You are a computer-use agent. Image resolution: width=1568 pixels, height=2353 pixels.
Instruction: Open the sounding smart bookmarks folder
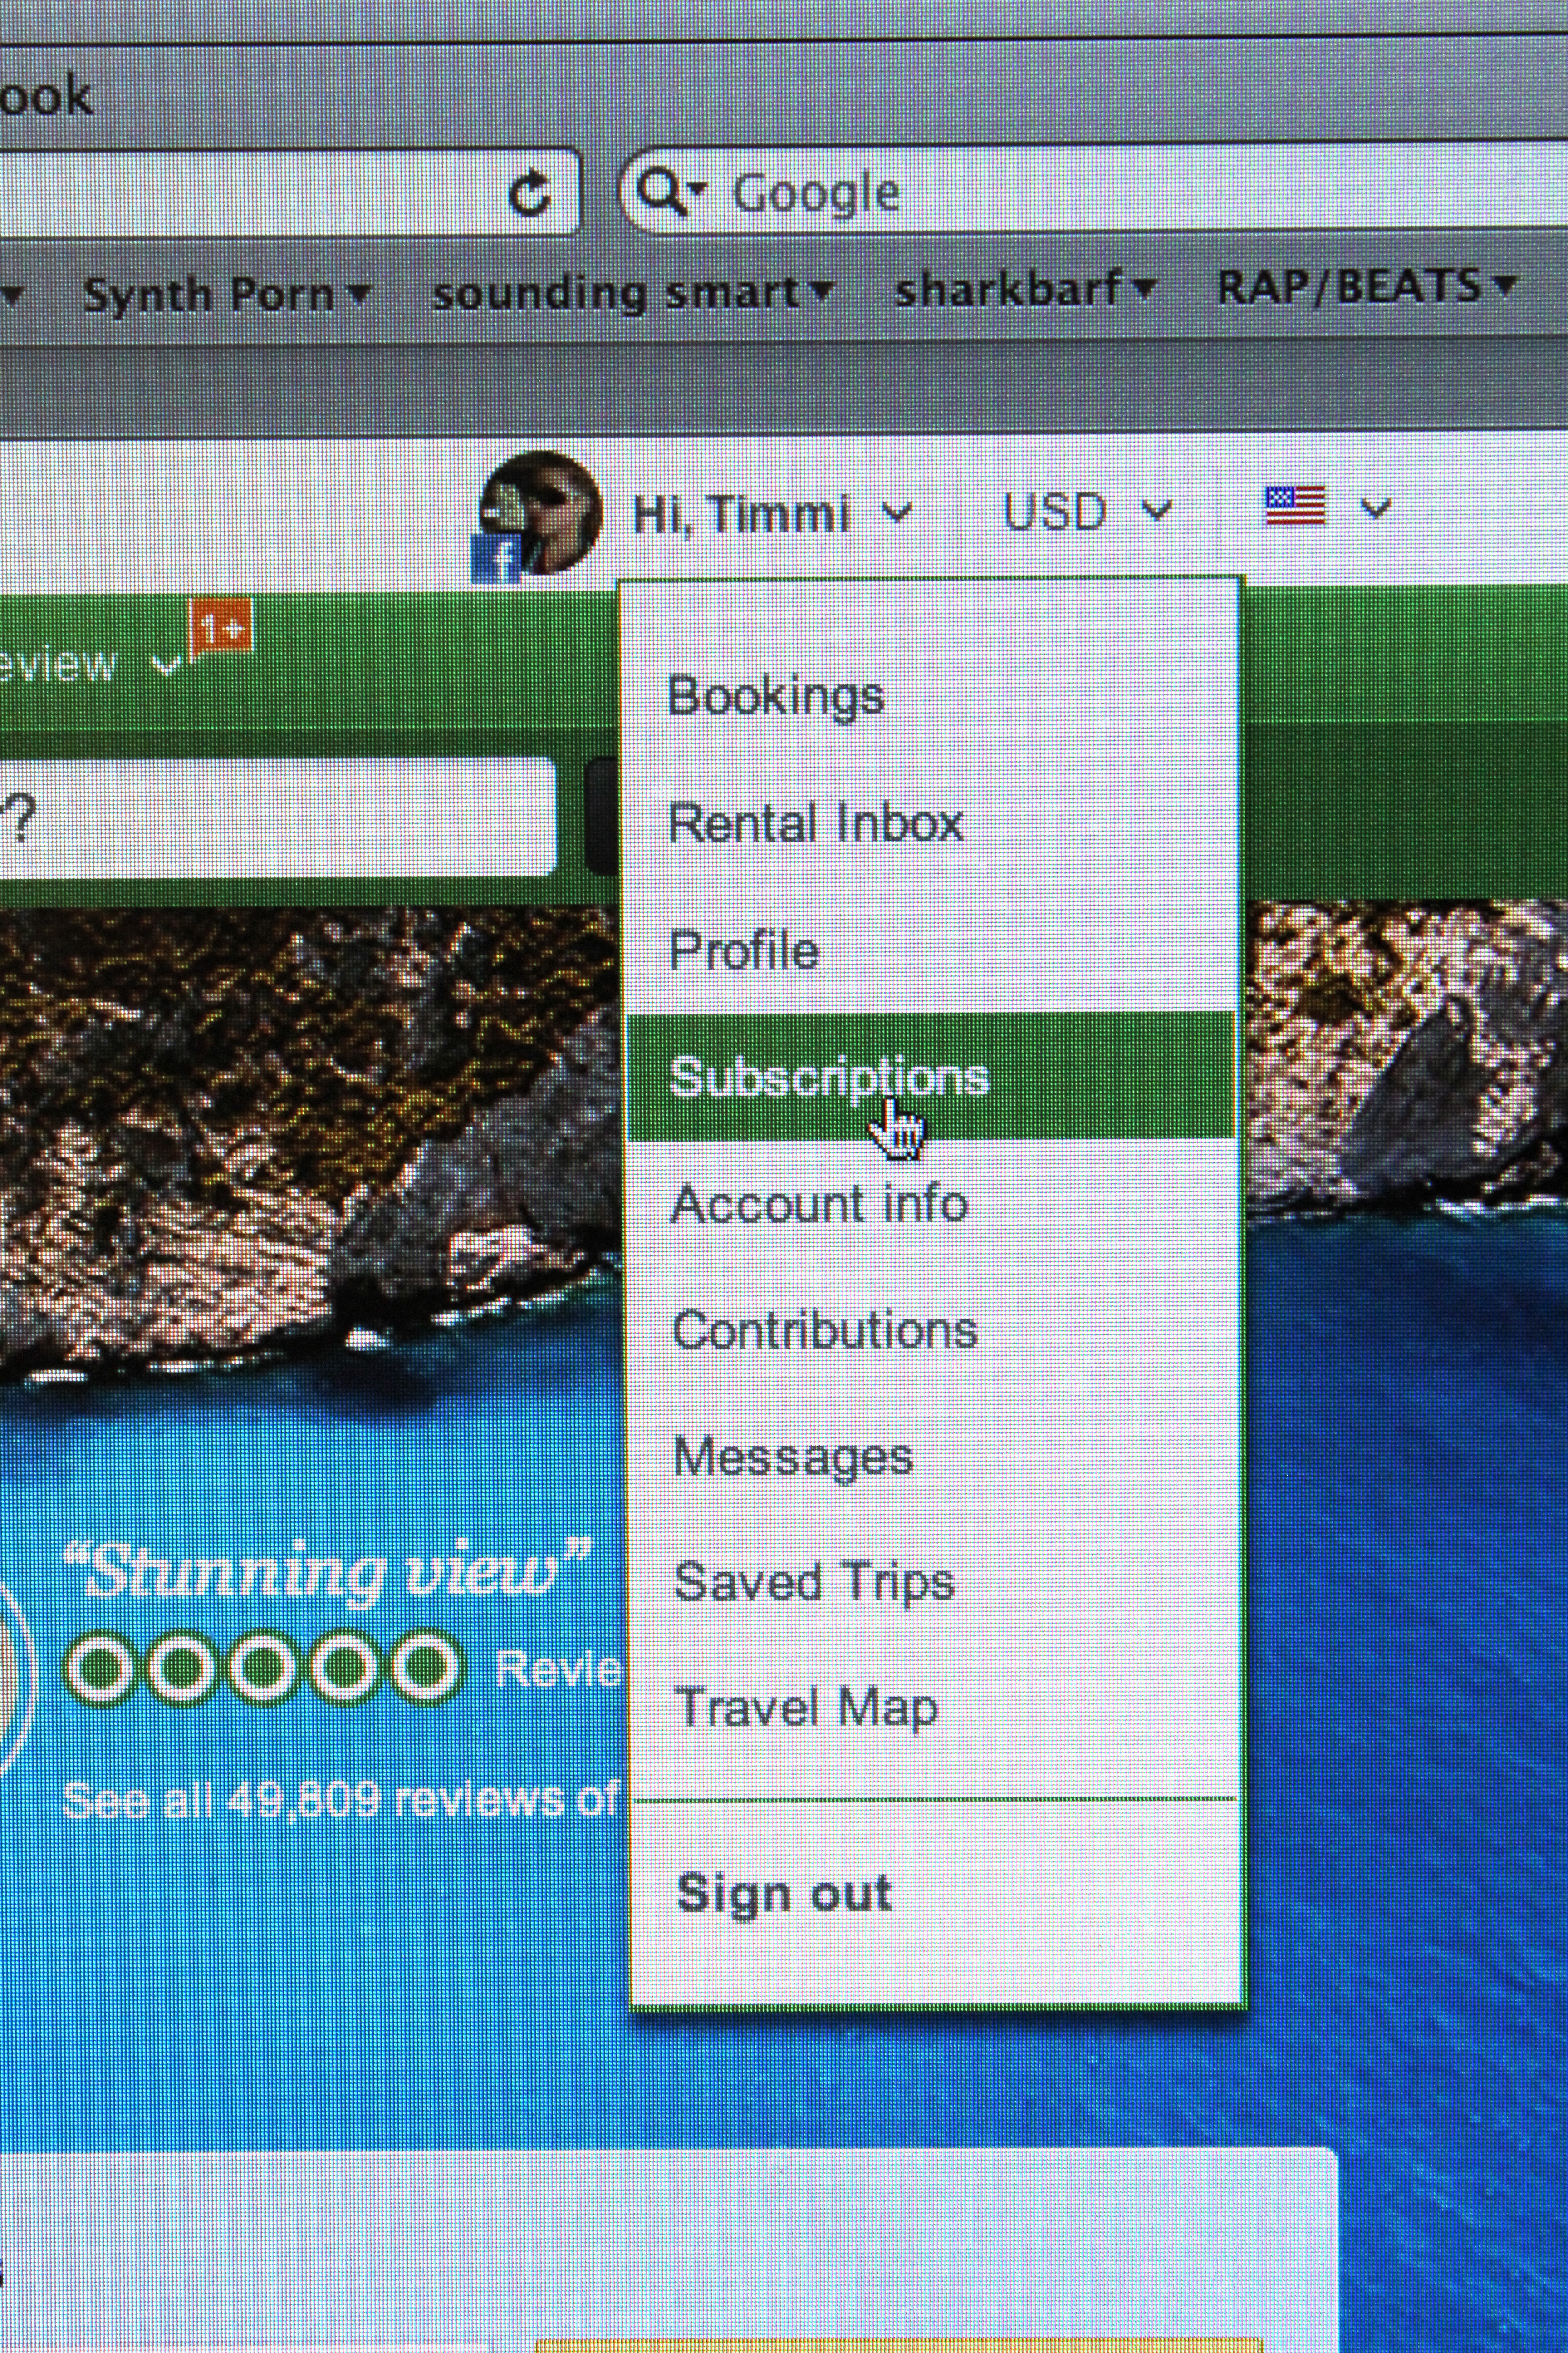tap(632, 292)
